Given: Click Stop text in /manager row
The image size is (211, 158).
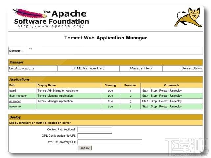Looking at the screenshot, I should (154, 101).
